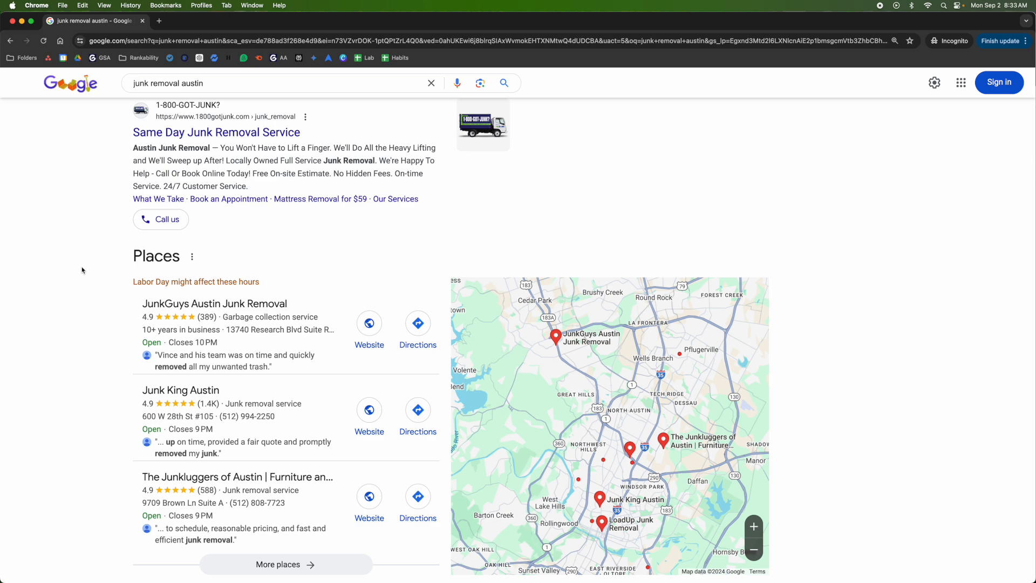Bookmark this page with star icon
This screenshot has width=1036, height=583.
coord(910,41)
